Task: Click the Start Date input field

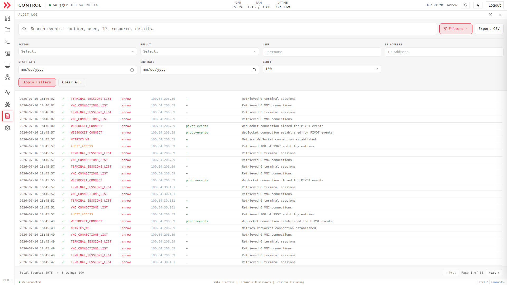Action: coord(78,70)
